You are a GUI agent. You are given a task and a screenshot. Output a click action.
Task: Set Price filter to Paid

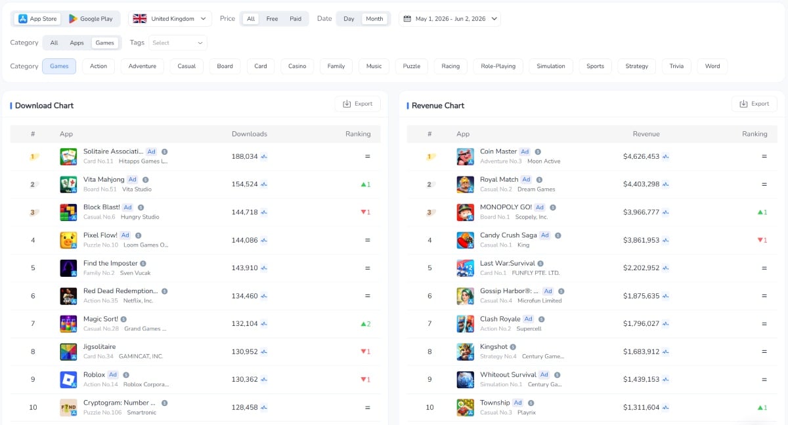295,19
